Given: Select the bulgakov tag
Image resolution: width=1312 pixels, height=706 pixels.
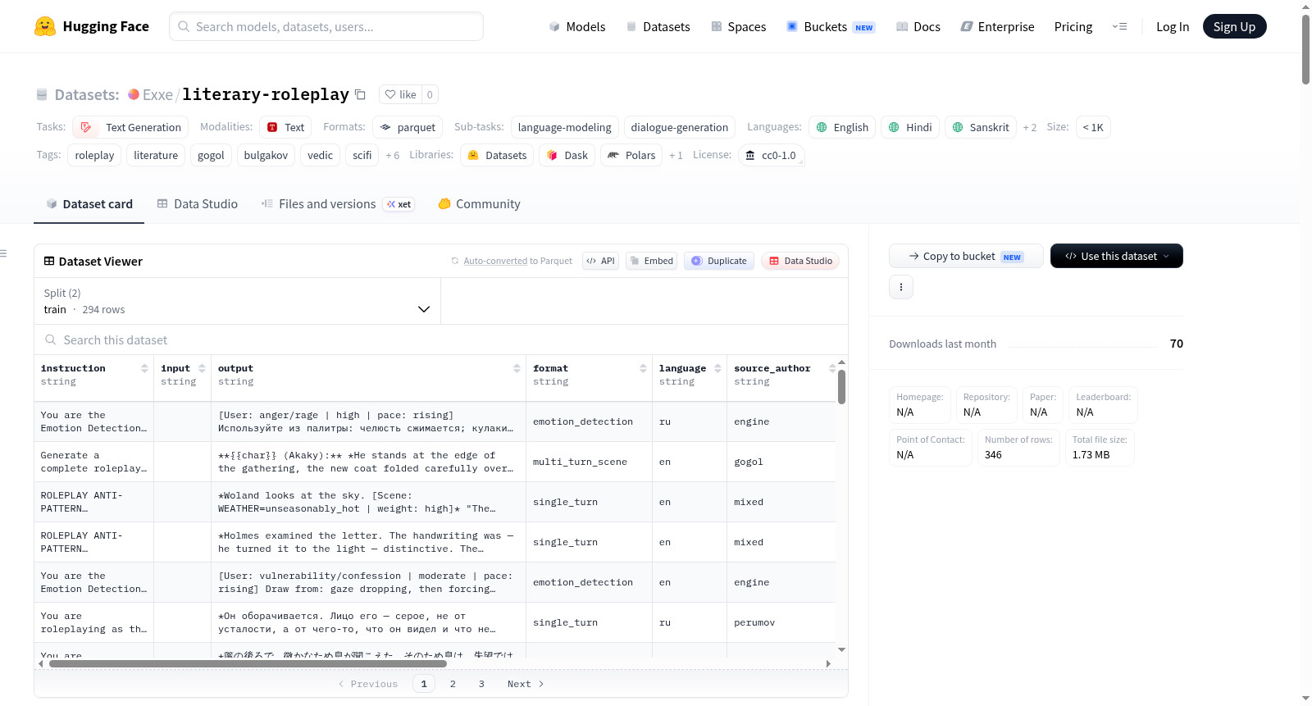Looking at the screenshot, I should [x=266, y=155].
